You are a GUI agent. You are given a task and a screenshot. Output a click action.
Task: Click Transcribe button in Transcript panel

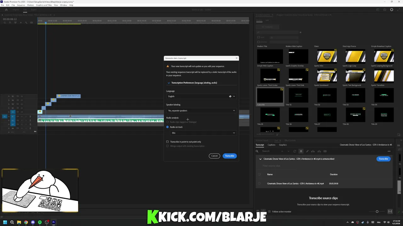(383, 159)
